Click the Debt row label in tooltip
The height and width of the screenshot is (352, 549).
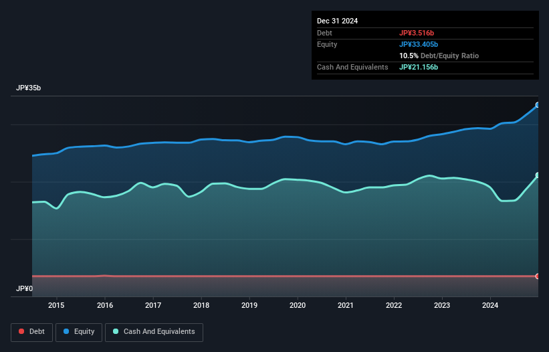coord(324,33)
